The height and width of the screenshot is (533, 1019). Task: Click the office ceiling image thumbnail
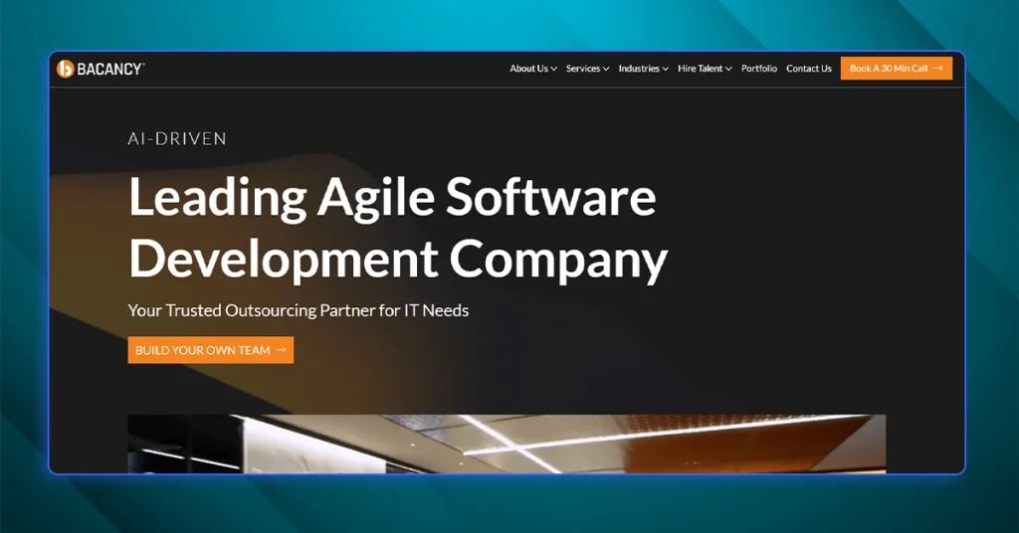pos(506,443)
